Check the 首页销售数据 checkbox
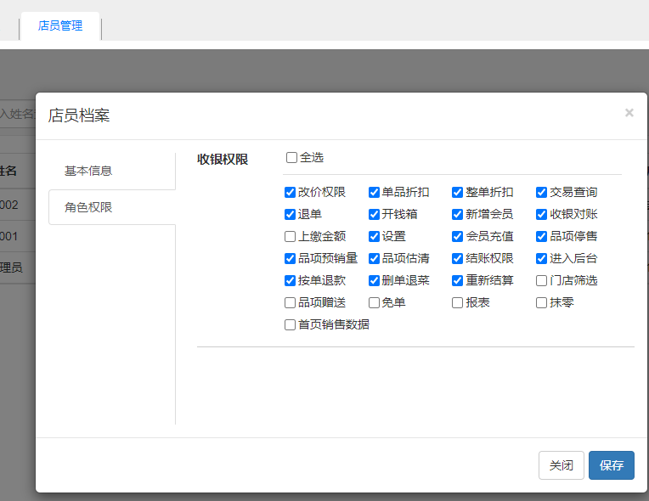 pos(291,324)
